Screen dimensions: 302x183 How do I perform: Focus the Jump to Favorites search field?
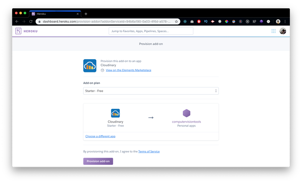(151, 31)
